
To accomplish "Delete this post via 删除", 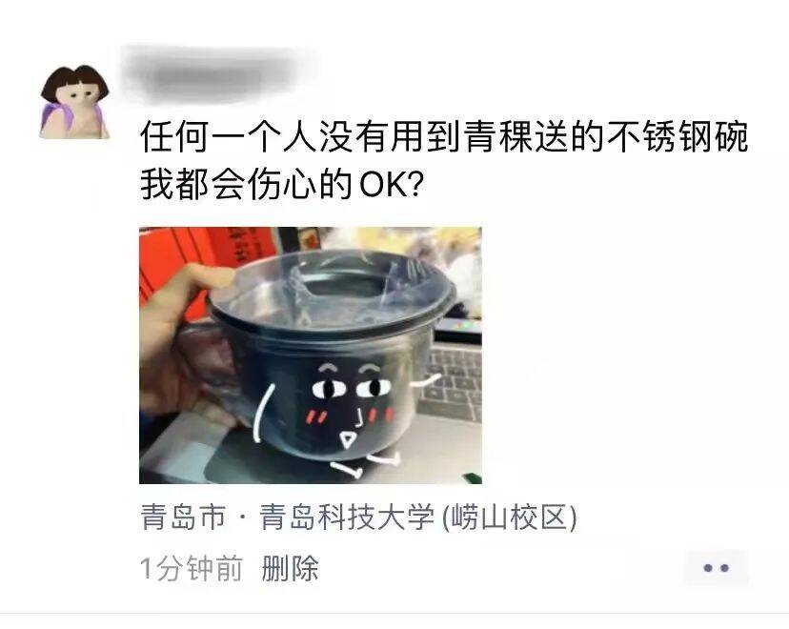I will [x=290, y=569].
